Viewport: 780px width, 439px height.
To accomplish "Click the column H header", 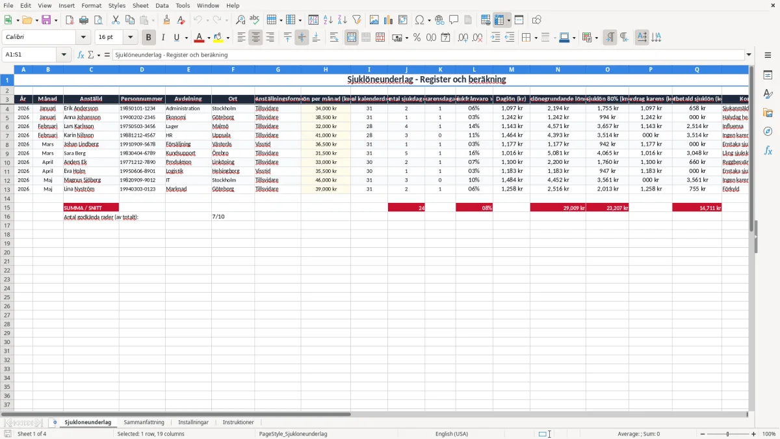I will (x=326, y=70).
